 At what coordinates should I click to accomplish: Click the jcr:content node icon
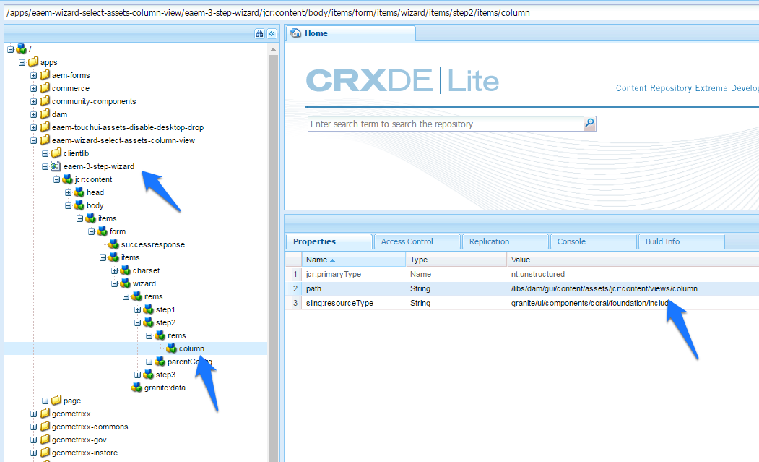[x=68, y=179]
